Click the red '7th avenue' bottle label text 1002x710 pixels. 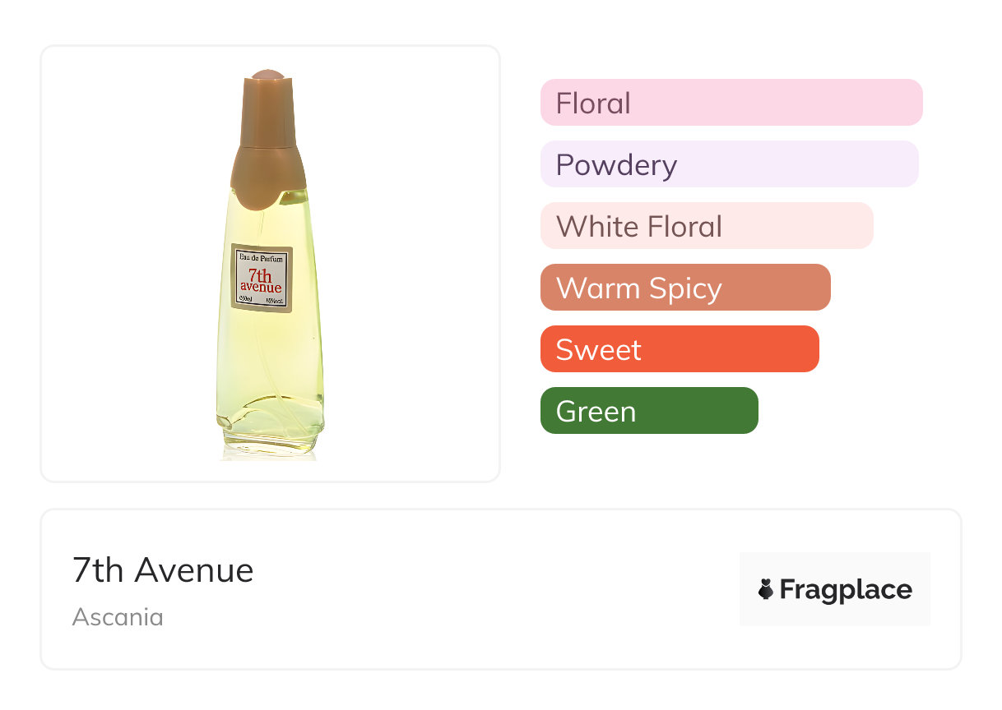click(x=261, y=281)
